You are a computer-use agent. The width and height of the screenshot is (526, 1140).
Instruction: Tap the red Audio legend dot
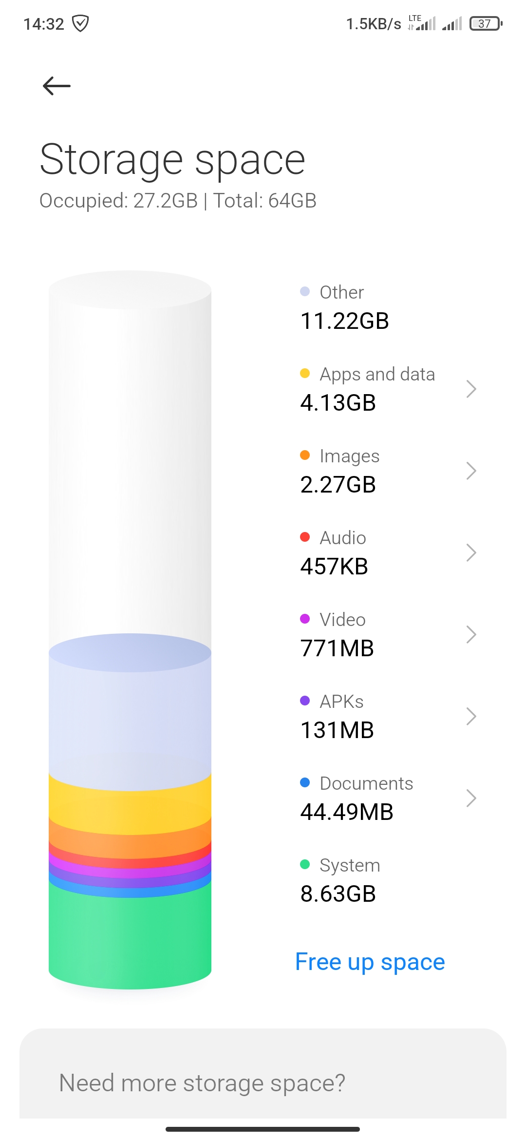(305, 537)
